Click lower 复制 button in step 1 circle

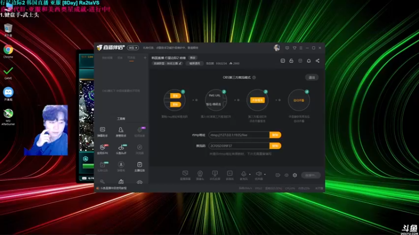pyautogui.click(x=175, y=104)
